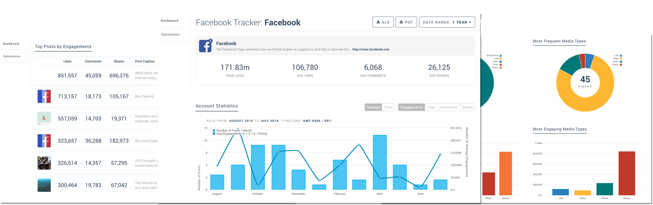Screen dimensions: 653x205
Task: Toggle Photo swatch in Most Frequent Media Types legend
Action: 621,62
